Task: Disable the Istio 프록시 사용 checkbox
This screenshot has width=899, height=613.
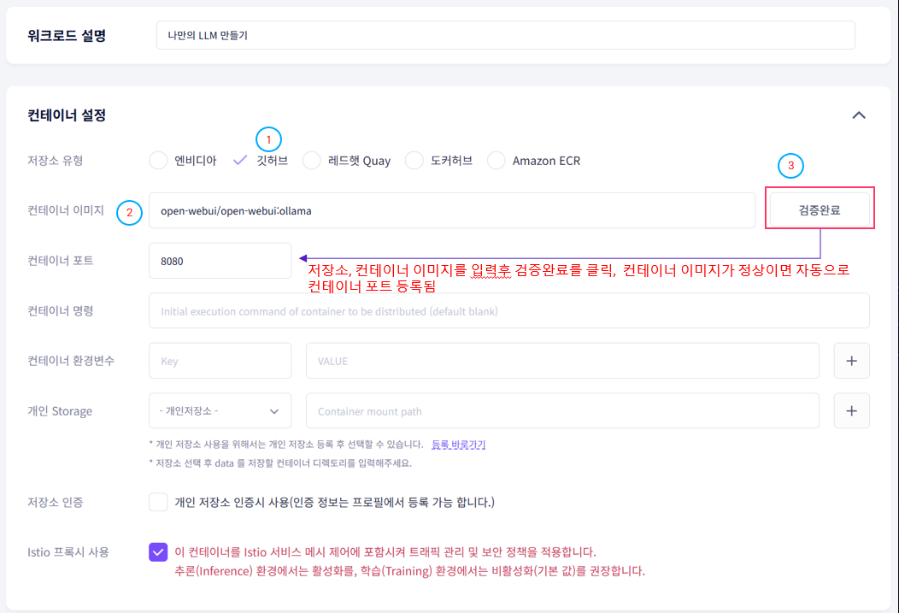Action: (158, 551)
